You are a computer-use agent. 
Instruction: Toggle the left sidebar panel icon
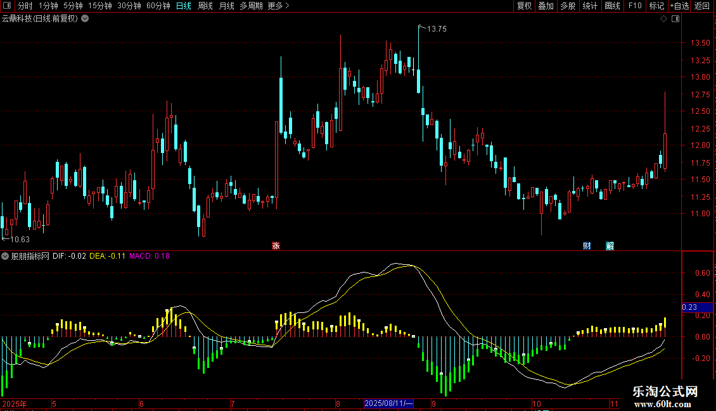pos(8,6)
